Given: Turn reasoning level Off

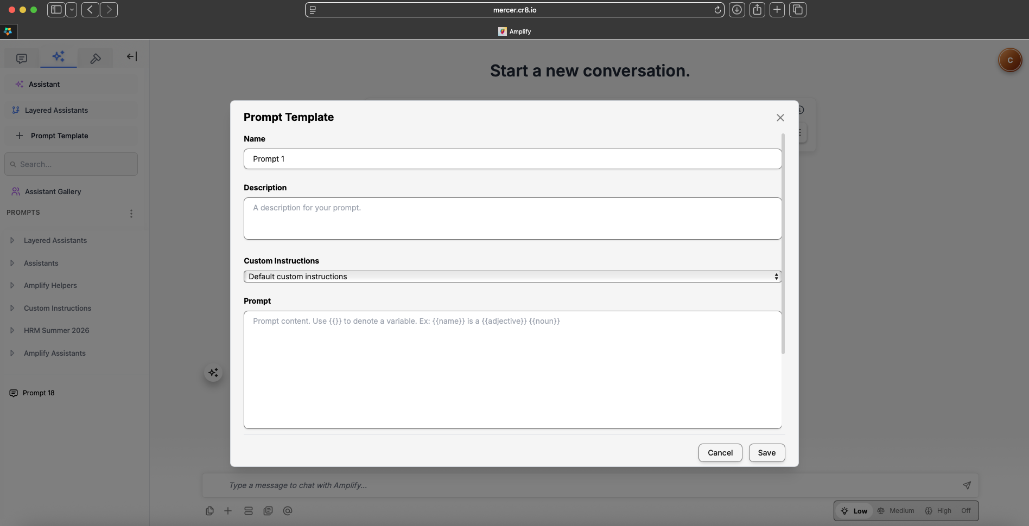Looking at the screenshot, I should (966, 511).
